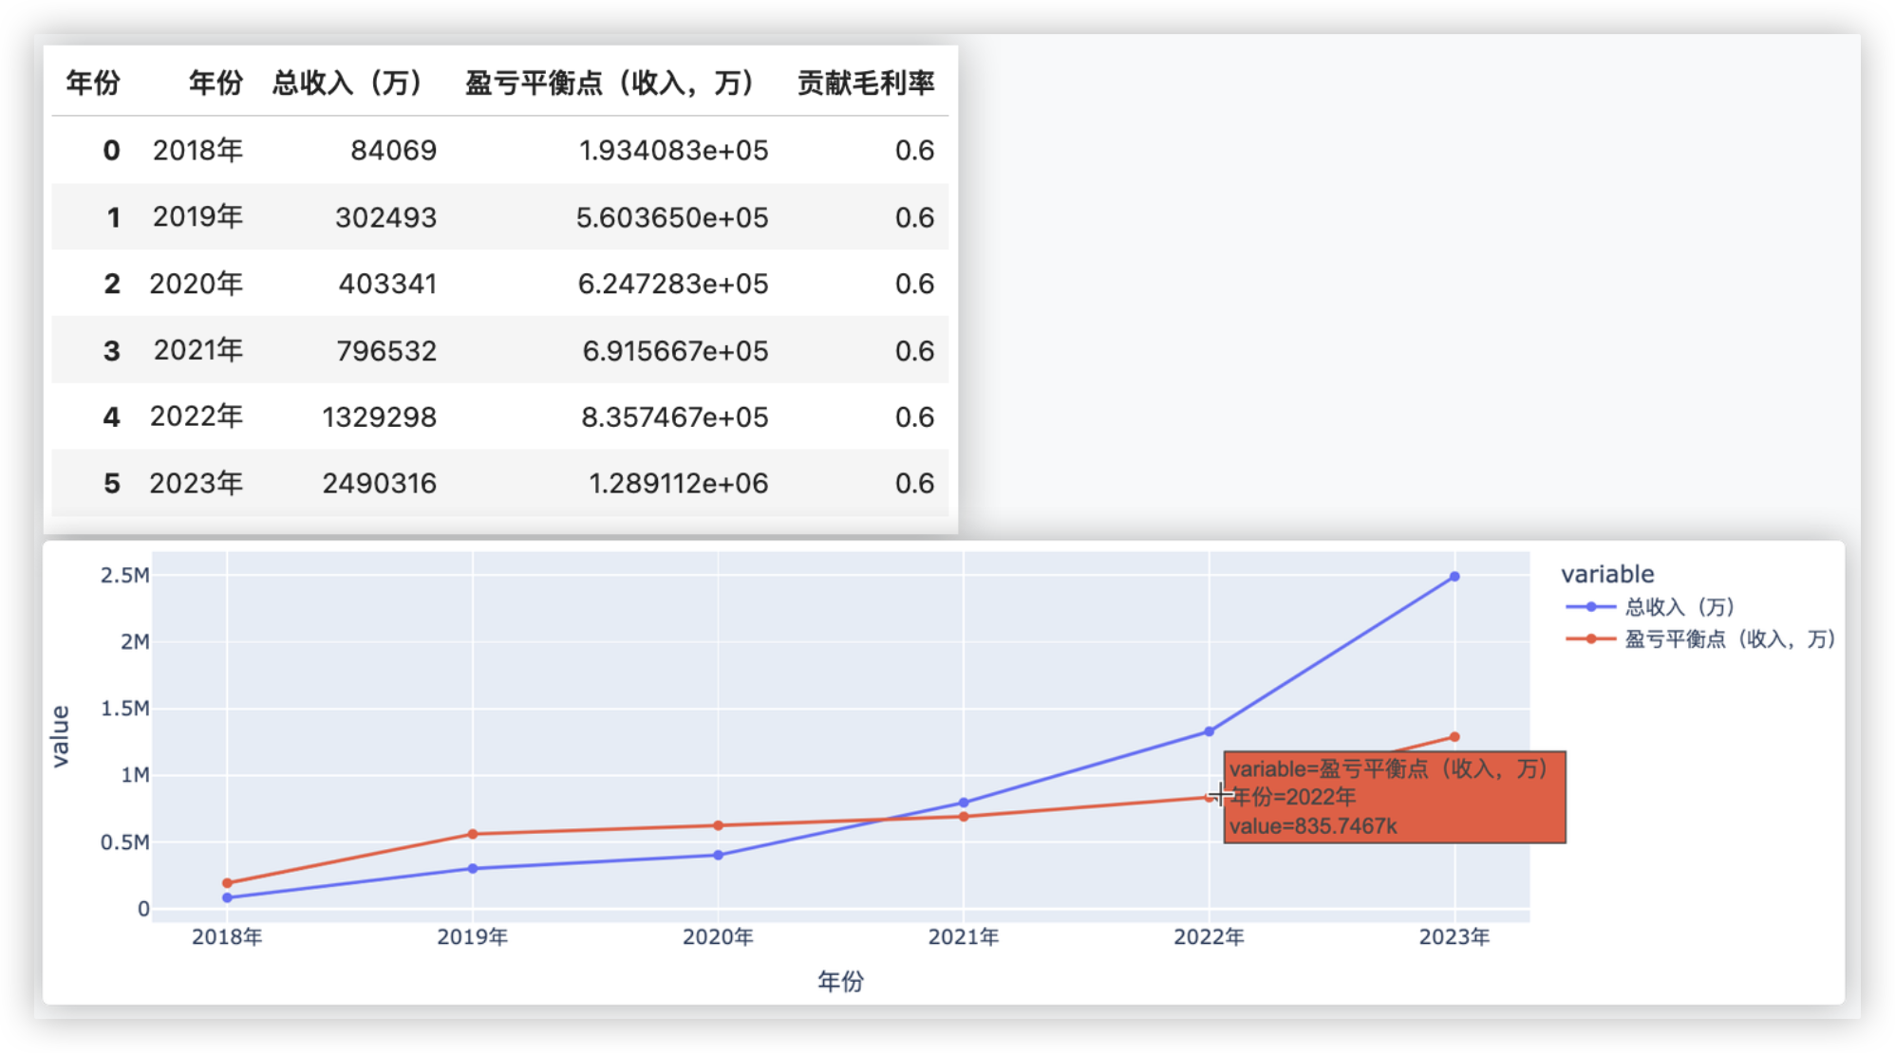Click blue 2021年 总收入 data point

click(x=964, y=803)
